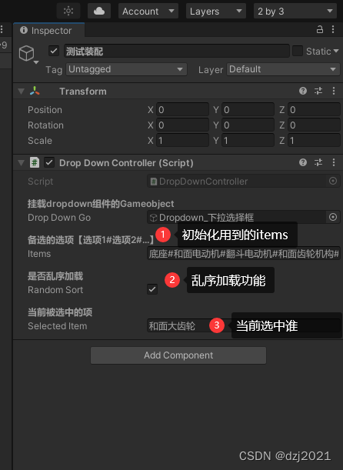The height and width of the screenshot is (470, 343).
Task: Open the 2 by 3 layout dropdown
Action: point(295,11)
